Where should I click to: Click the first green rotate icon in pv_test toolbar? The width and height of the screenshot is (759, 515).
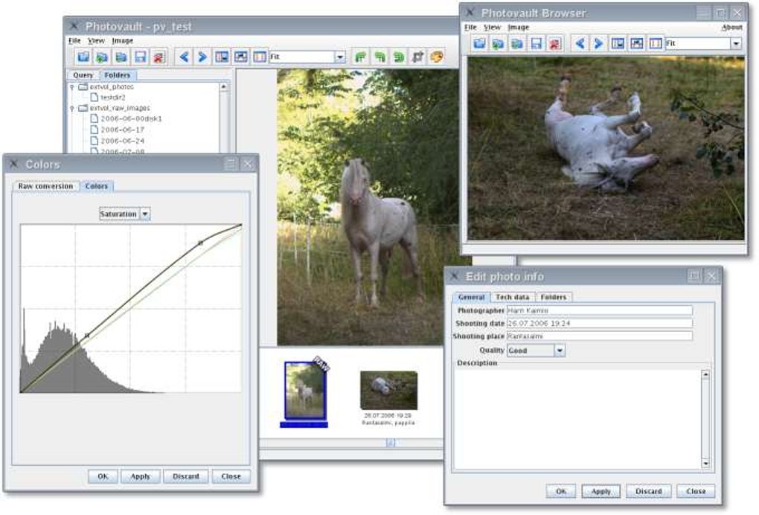pyautogui.click(x=361, y=57)
